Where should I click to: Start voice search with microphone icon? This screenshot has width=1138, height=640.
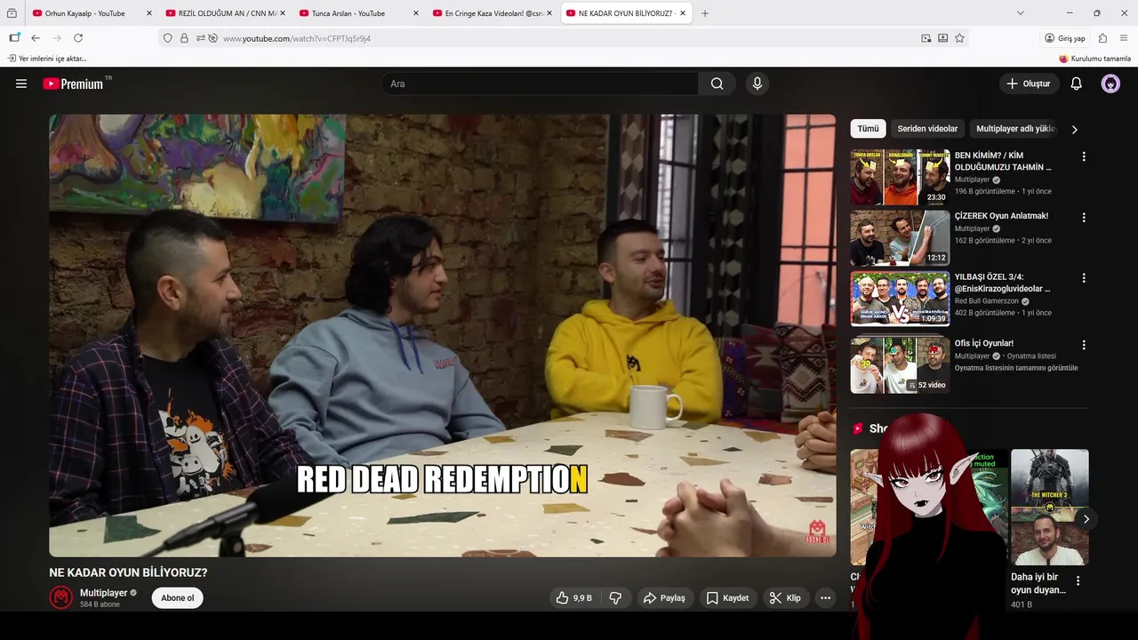(x=757, y=84)
